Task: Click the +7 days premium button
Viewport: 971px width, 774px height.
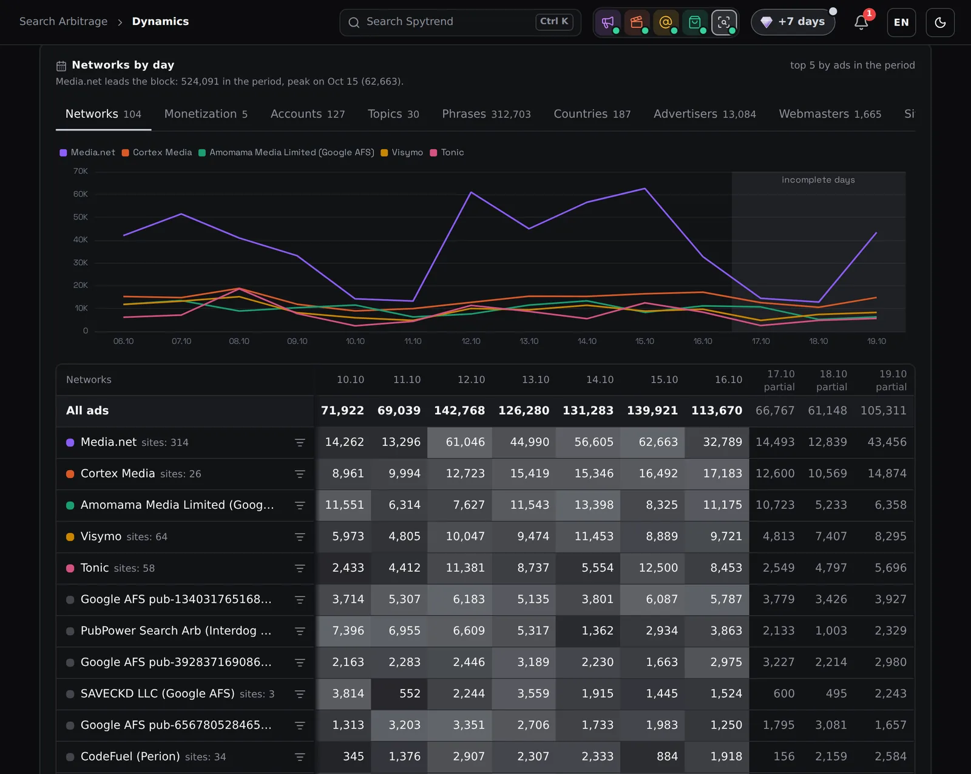Action: tap(793, 22)
